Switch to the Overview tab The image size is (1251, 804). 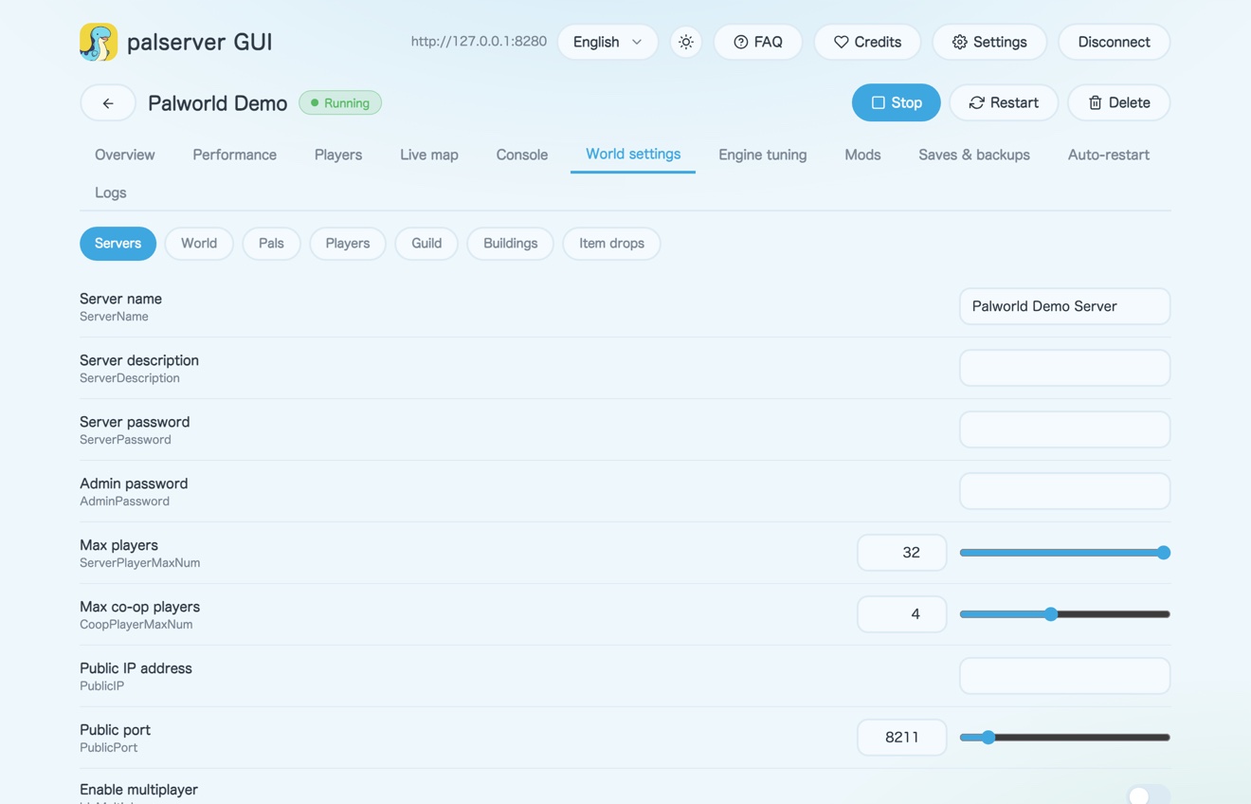[124, 155]
